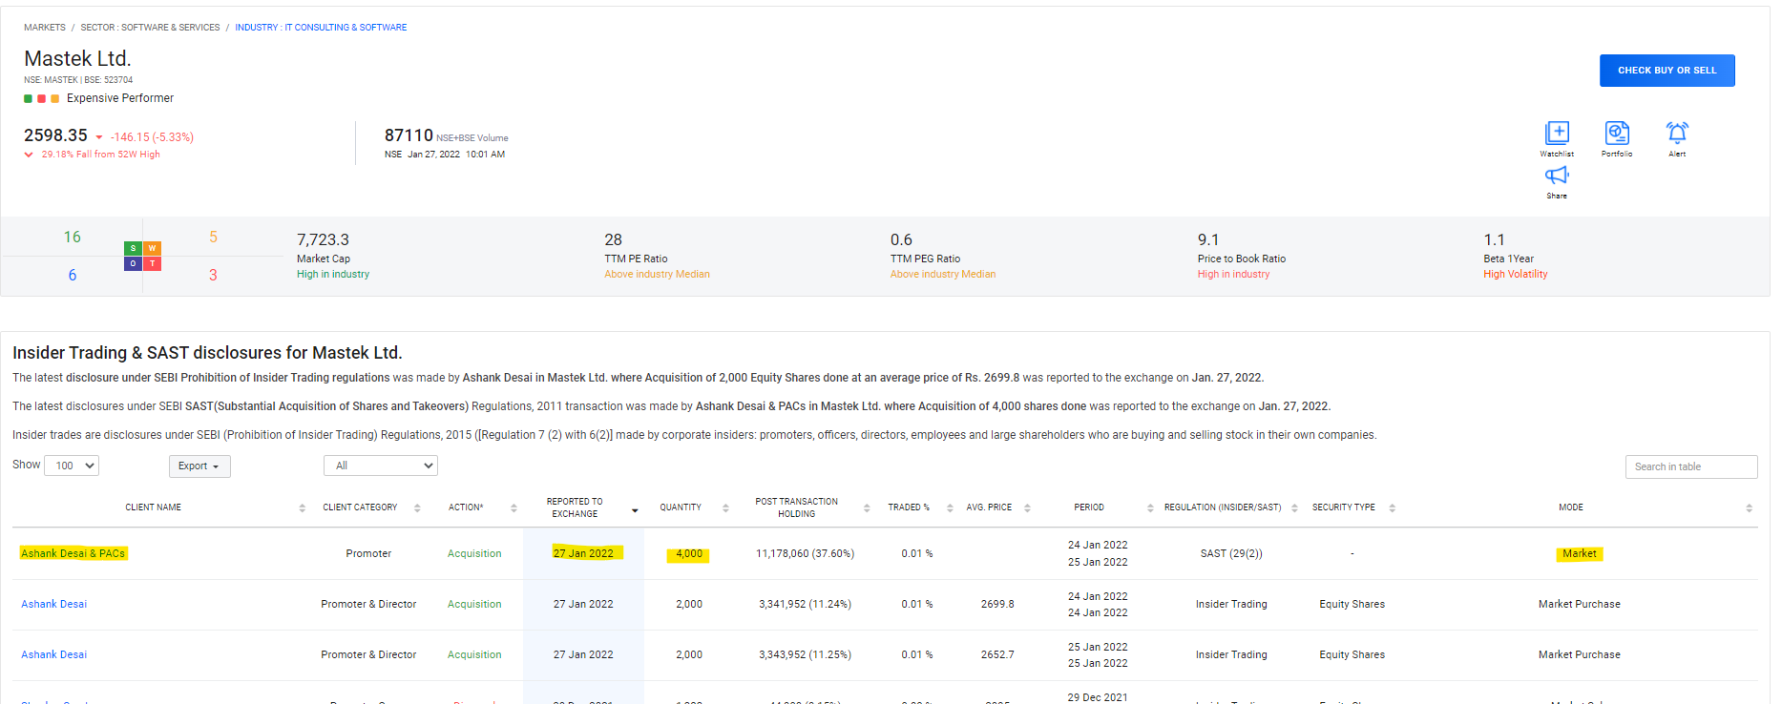Sort table by Quantity column arrows
Viewport: 1782px width, 704px height.
point(725,508)
